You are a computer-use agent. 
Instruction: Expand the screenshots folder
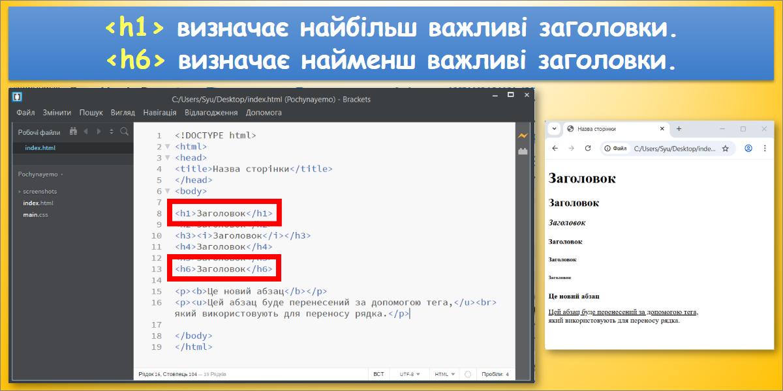[39, 192]
